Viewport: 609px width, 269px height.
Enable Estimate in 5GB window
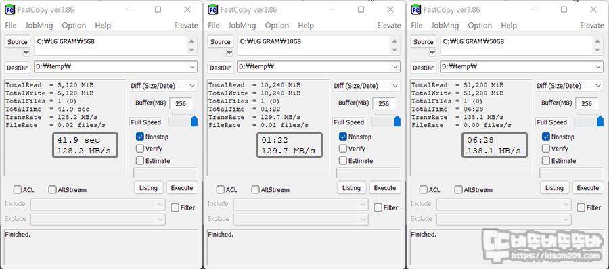pos(140,161)
